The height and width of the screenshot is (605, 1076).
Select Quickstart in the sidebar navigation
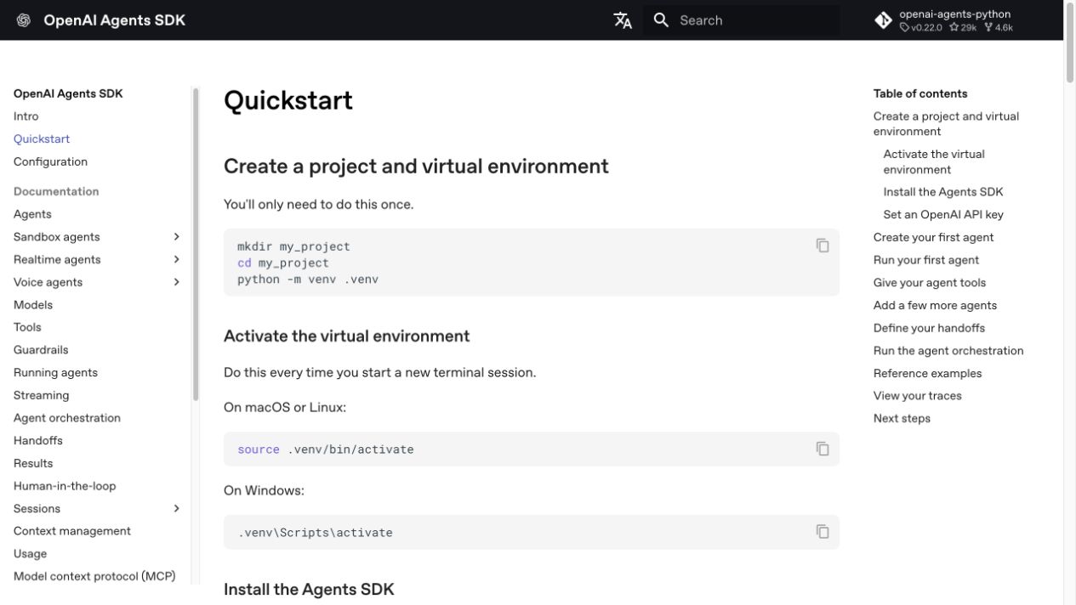(42, 139)
